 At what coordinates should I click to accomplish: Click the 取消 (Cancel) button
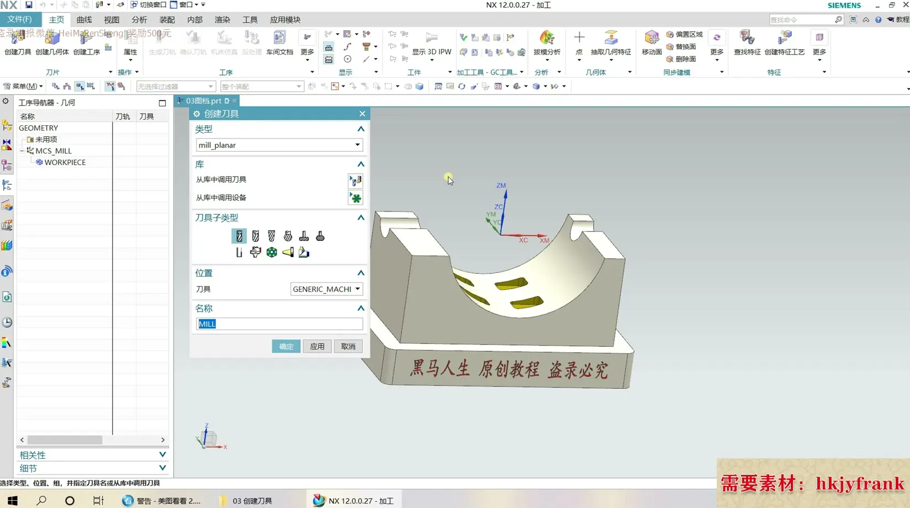(348, 346)
